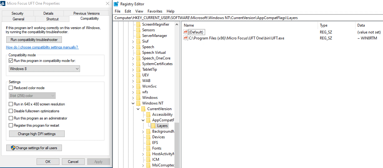Screen dimensions: 383x168
Task: Collapse the Windows NT tree node
Action: click(133, 103)
